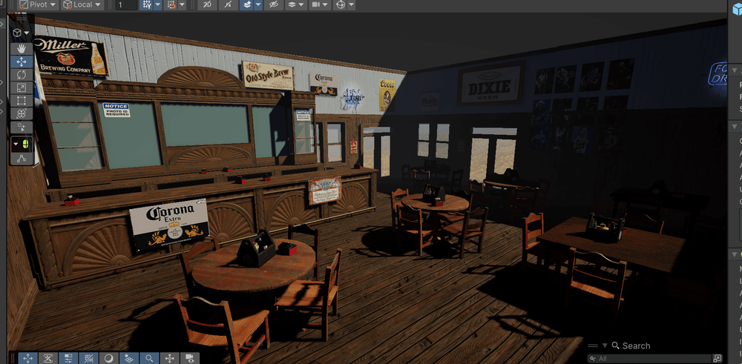Screen dimensions: 742x364
Task: Toggle bottom bar sliders settings icon
Action: [68, 358]
